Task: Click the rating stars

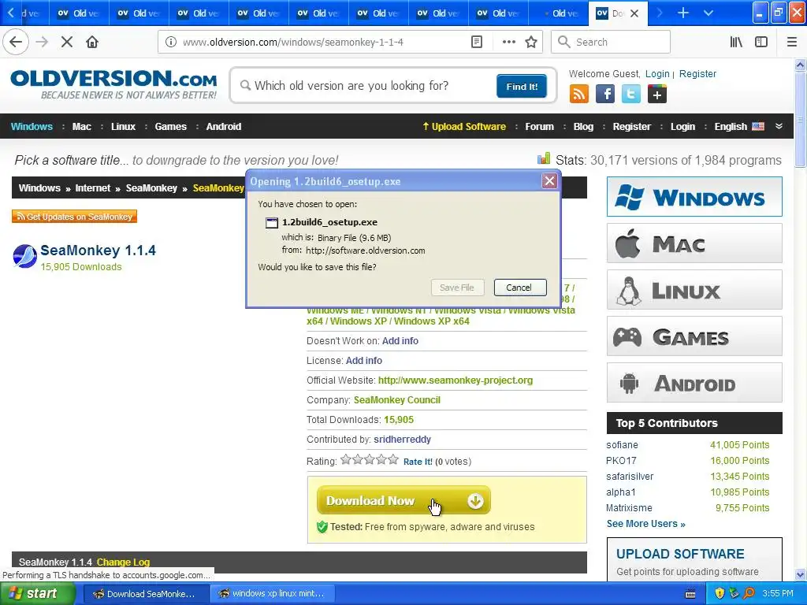Action: click(x=370, y=459)
